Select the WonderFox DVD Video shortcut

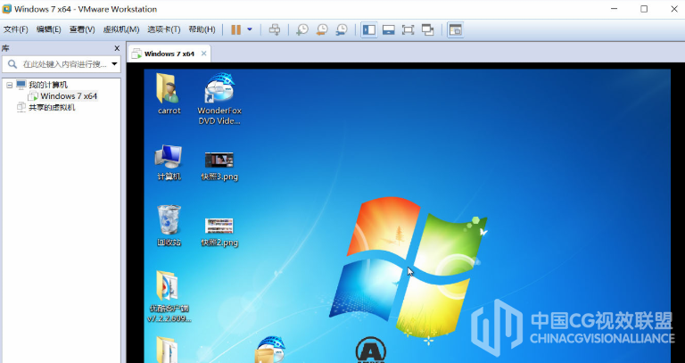pos(219,99)
